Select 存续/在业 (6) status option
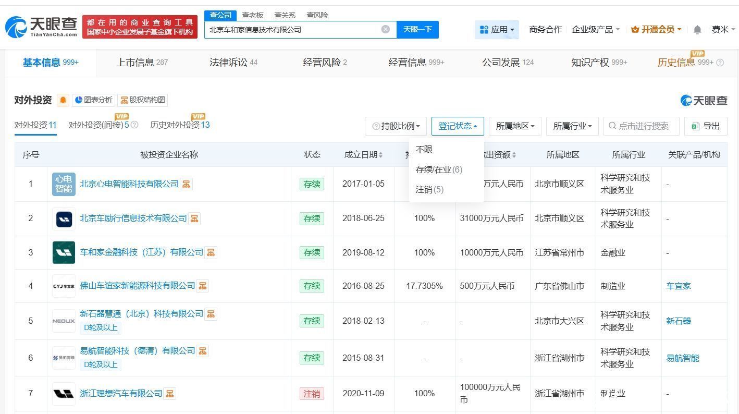The height and width of the screenshot is (414, 739). tap(439, 169)
